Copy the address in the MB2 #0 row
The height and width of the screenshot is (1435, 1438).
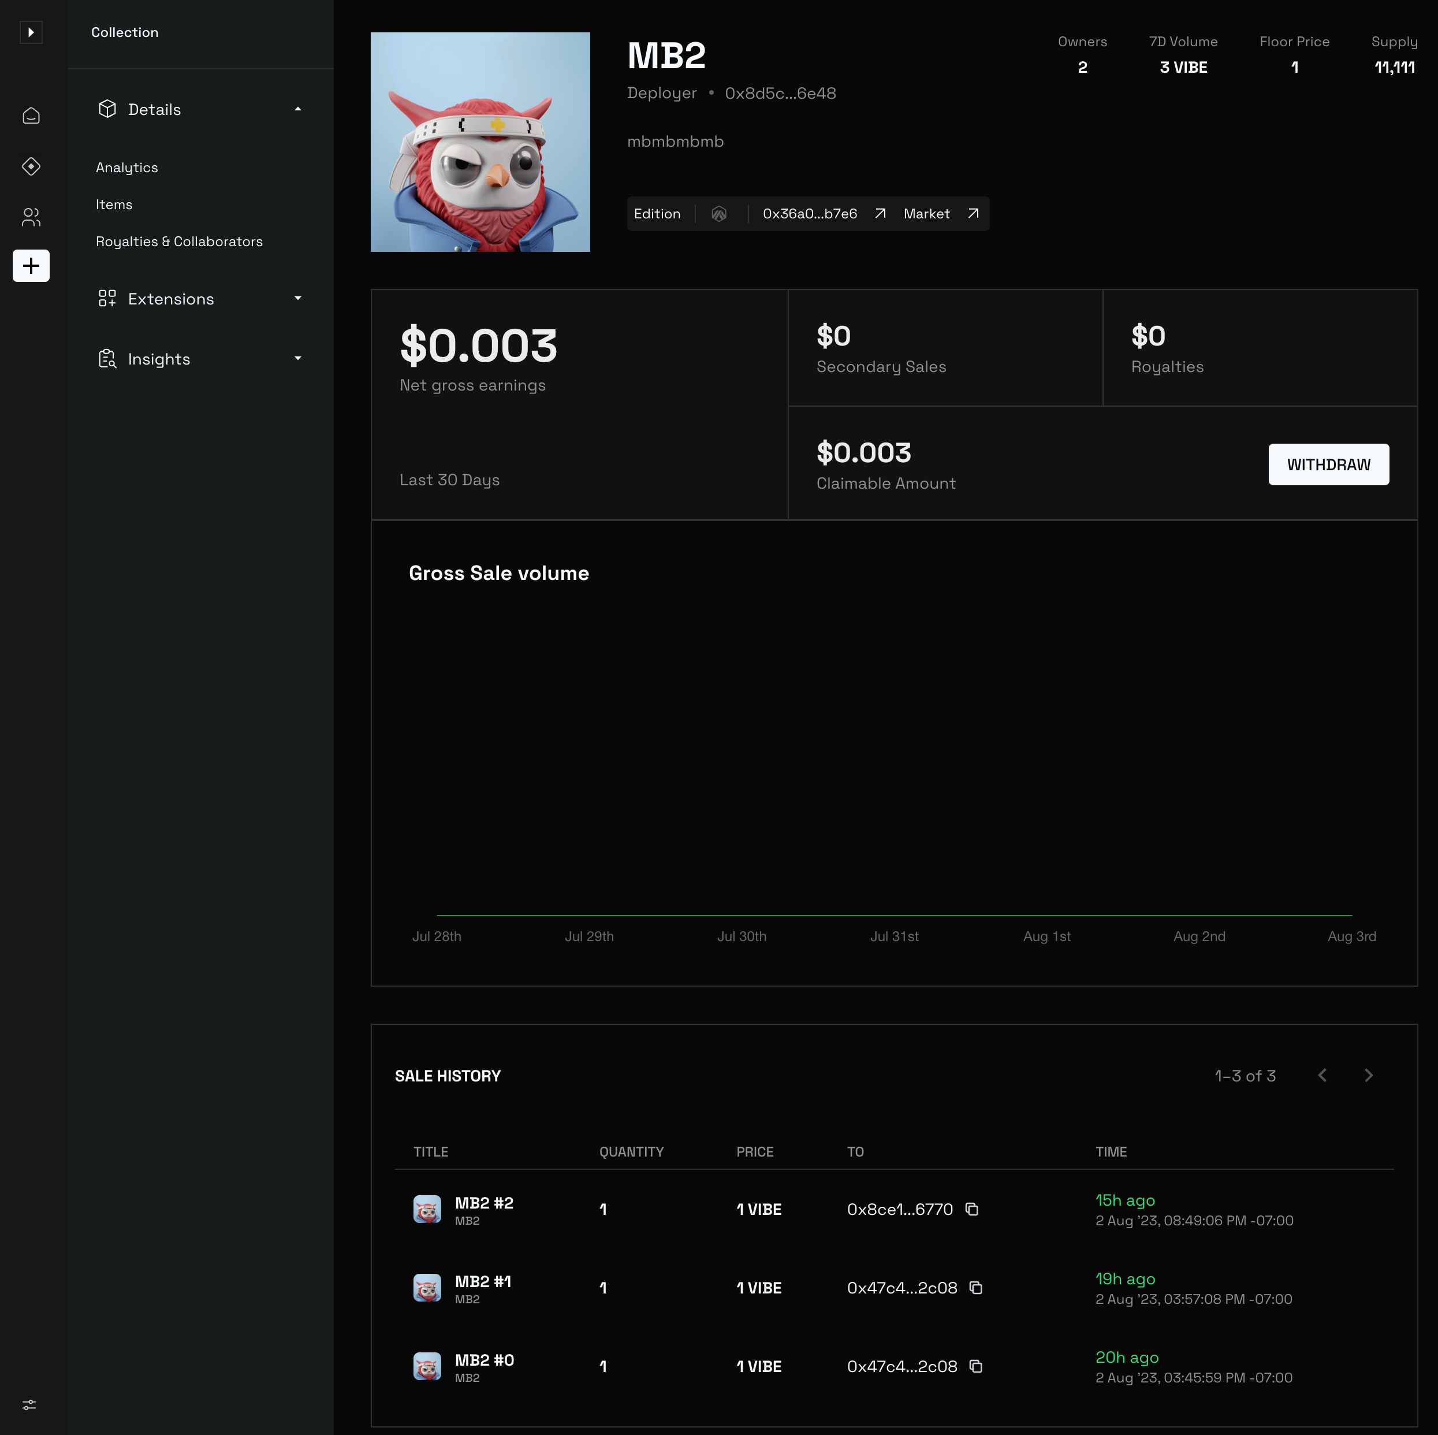pyautogui.click(x=976, y=1366)
